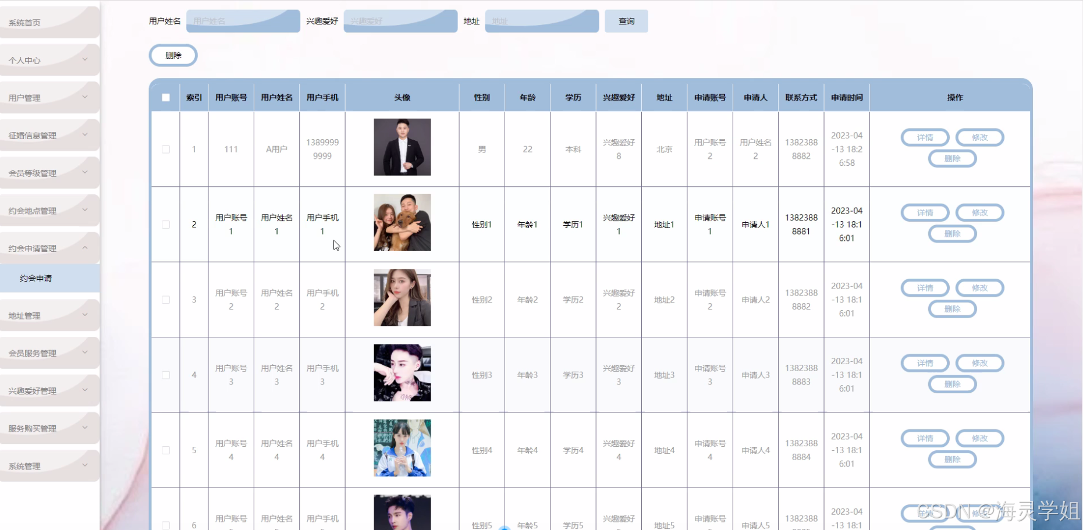Expand the 个人中心 menu chevron
The width and height of the screenshot is (1083, 530).
tap(85, 59)
